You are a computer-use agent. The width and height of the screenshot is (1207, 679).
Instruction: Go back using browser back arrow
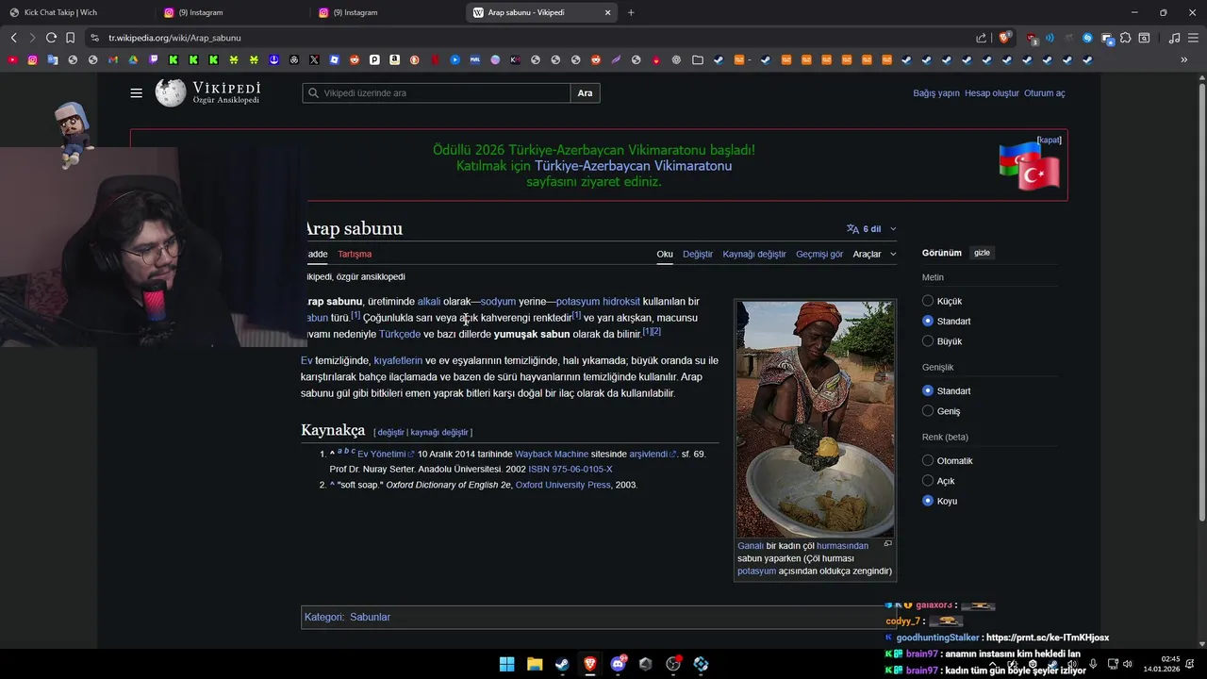[x=13, y=38]
